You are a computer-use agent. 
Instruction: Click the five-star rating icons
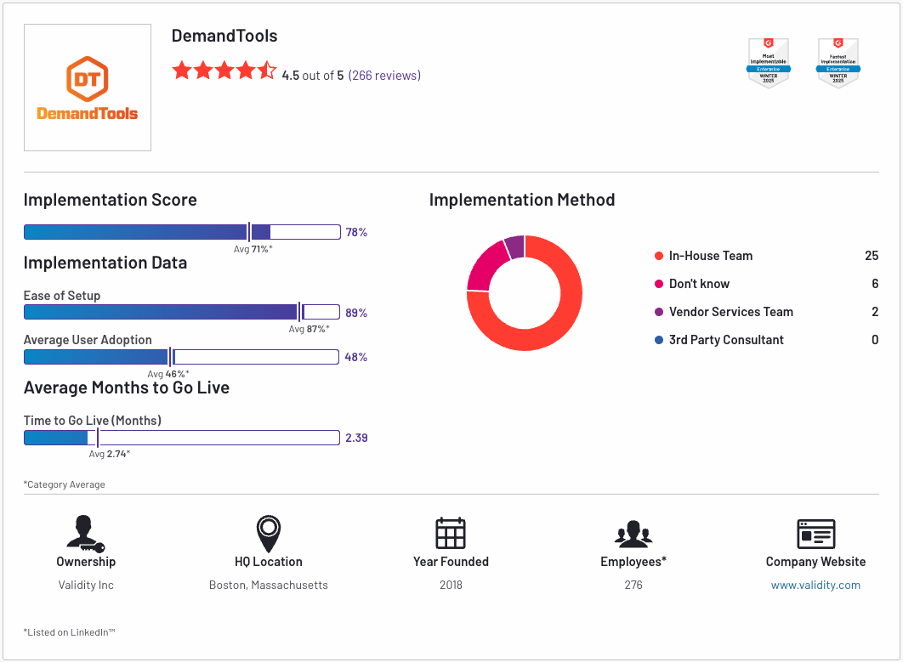(x=224, y=71)
